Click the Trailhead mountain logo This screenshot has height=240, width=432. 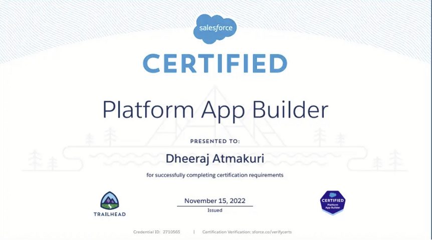click(x=110, y=200)
